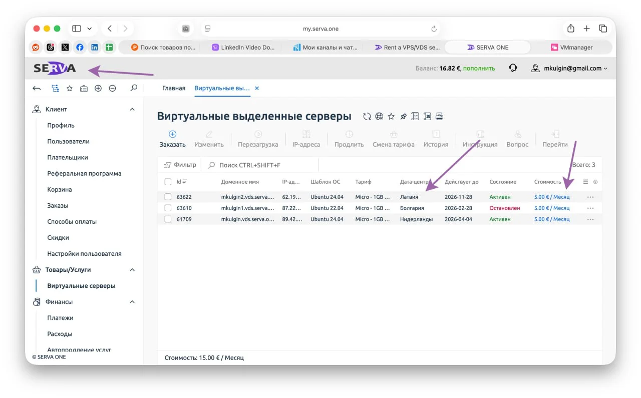641x398 pixels.
Task: Click the пополнить balance link
Action: pos(479,68)
